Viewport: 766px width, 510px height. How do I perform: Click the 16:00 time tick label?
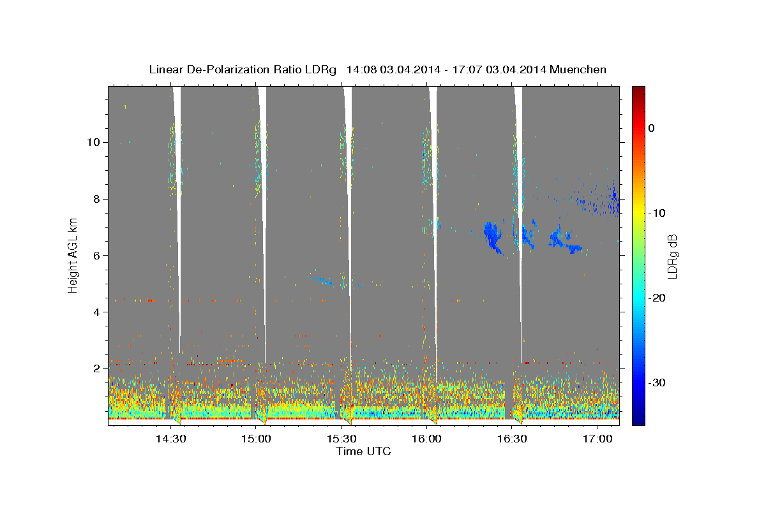pos(426,439)
